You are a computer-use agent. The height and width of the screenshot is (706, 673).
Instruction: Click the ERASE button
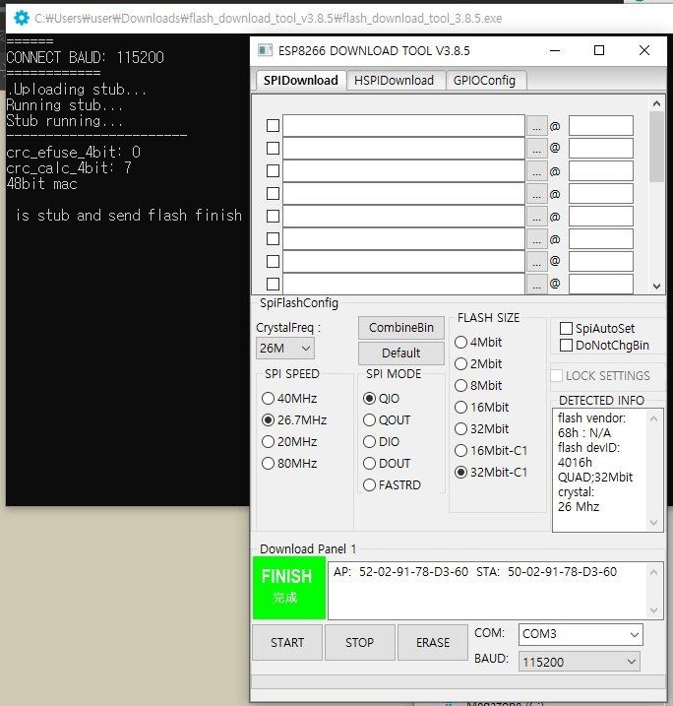click(433, 643)
